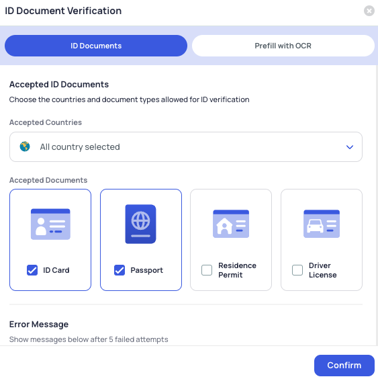Viewport: 378px width, 381px height.
Task: Click the Passport booklet icon
Action: 140,224
